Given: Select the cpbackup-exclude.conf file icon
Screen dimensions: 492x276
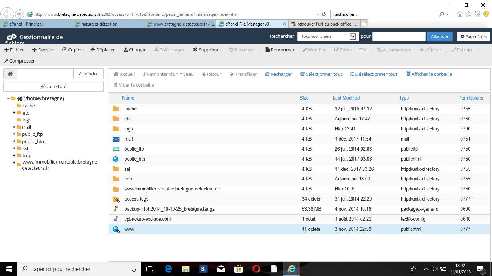Looking at the screenshot, I should [x=116, y=219].
